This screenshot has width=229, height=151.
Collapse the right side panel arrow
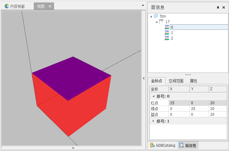point(144,78)
